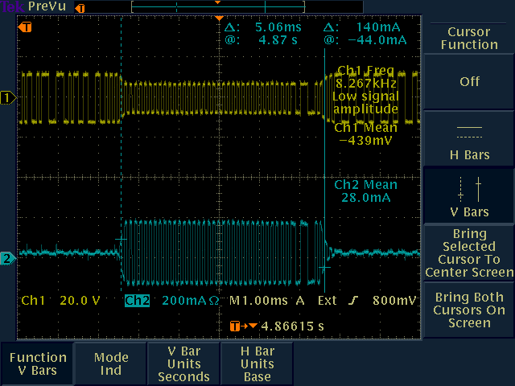Click the orange T marker in overview bar
The height and width of the screenshot is (386, 515).
[80, 8]
